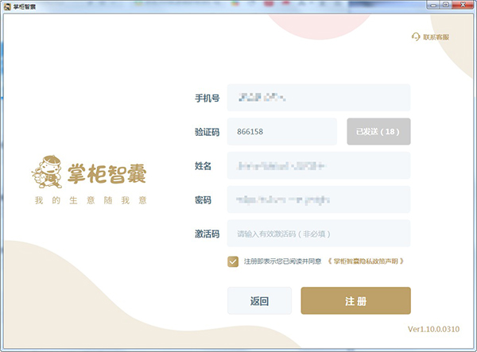Focus the 手机号 phone number field
The width and height of the screenshot is (477, 352).
319,98
